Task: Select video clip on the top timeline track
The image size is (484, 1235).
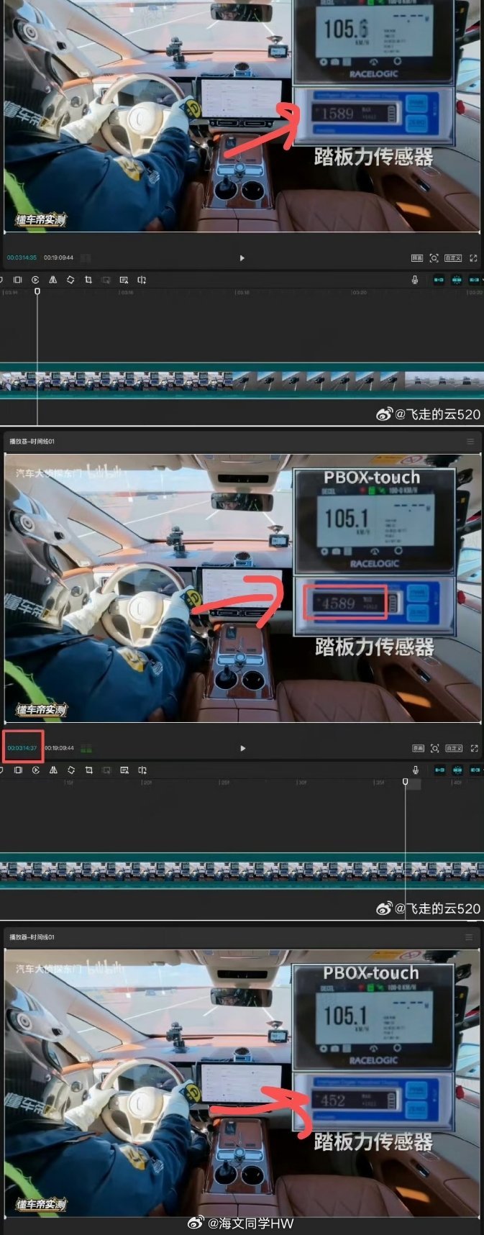Action: pos(242,381)
